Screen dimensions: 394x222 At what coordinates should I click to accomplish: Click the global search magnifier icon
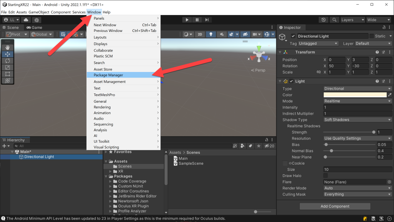coord(334,20)
